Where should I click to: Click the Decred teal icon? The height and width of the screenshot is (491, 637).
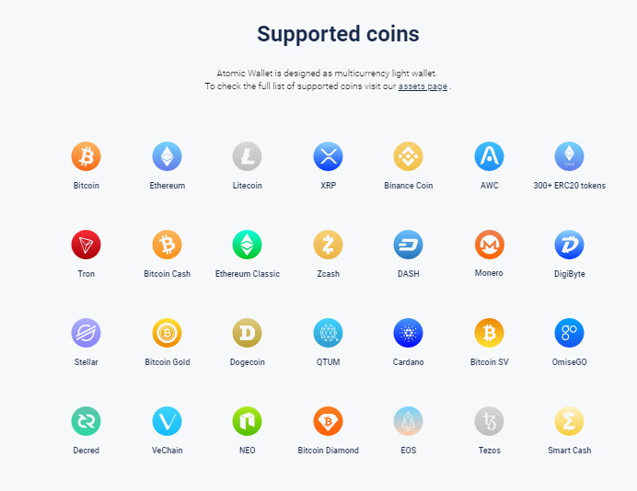pos(87,421)
